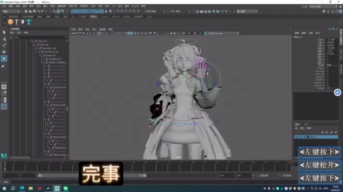
Task: Toggle the selection lock padlock
Action: 106,12
